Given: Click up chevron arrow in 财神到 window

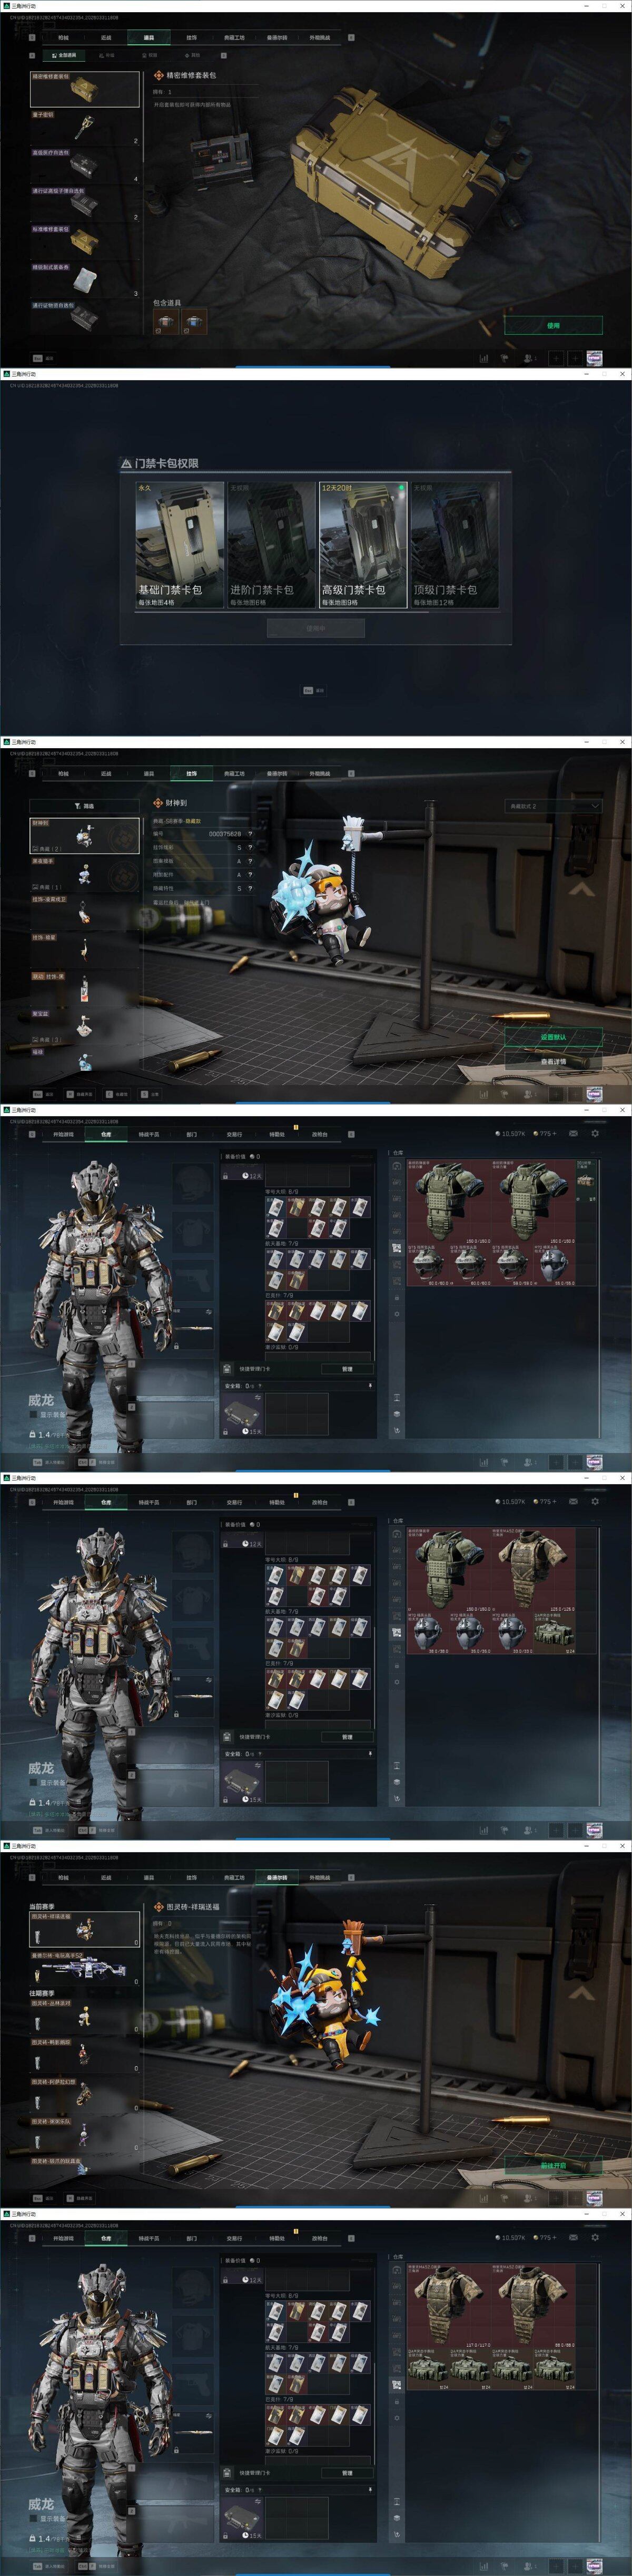Looking at the screenshot, I should click(x=582, y=888).
